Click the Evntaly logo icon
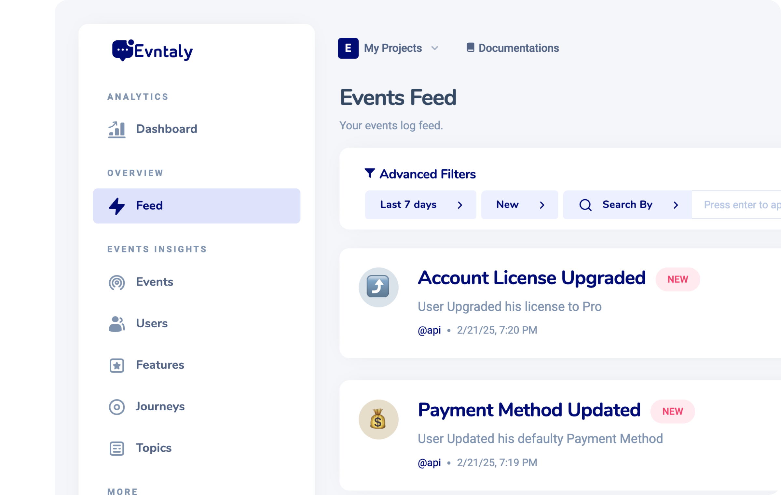The height and width of the screenshot is (495, 781). pyautogui.click(x=123, y=50)
